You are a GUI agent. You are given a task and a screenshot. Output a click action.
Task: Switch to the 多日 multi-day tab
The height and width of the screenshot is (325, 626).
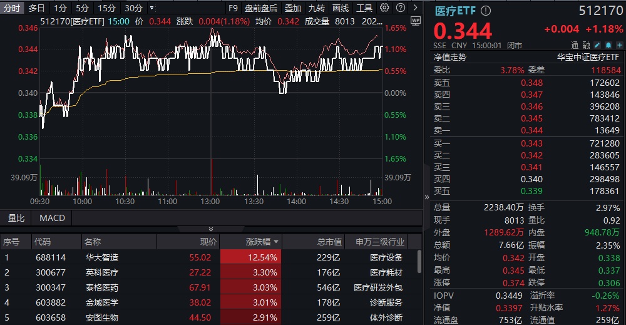coord(37,8)
